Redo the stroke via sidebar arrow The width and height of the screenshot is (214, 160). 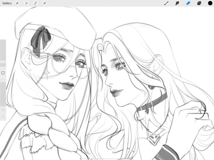pos(3,117)
